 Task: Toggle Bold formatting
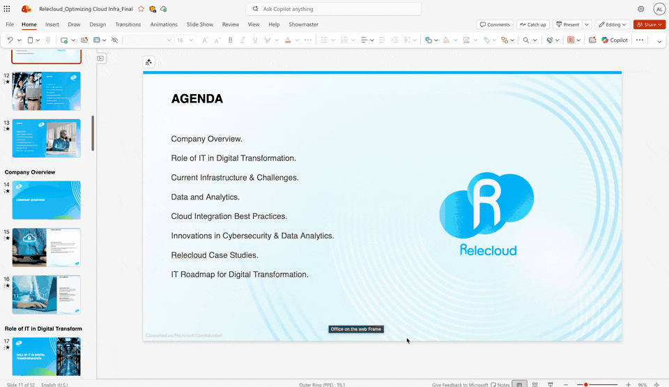[x=231, y=40]
